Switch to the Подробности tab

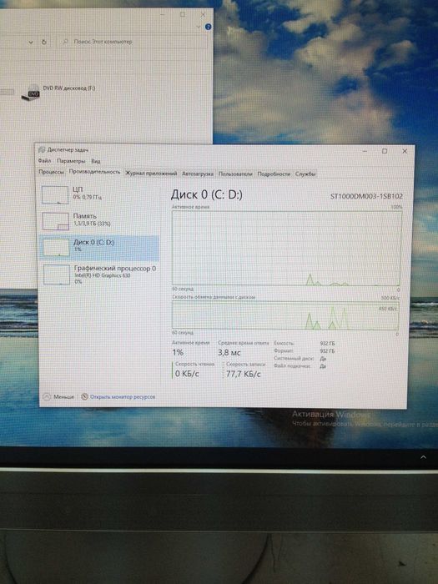pyautogui.click(x=274, y=174)
